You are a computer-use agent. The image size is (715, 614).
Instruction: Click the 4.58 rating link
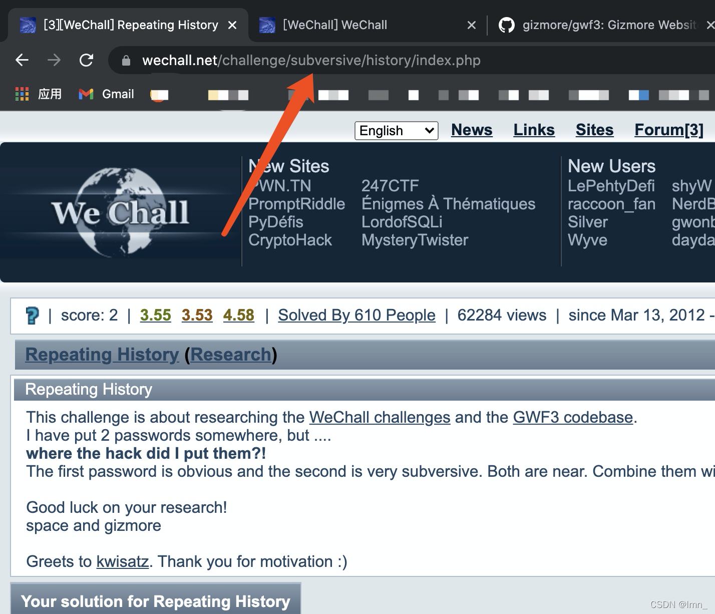pos(238,315)
